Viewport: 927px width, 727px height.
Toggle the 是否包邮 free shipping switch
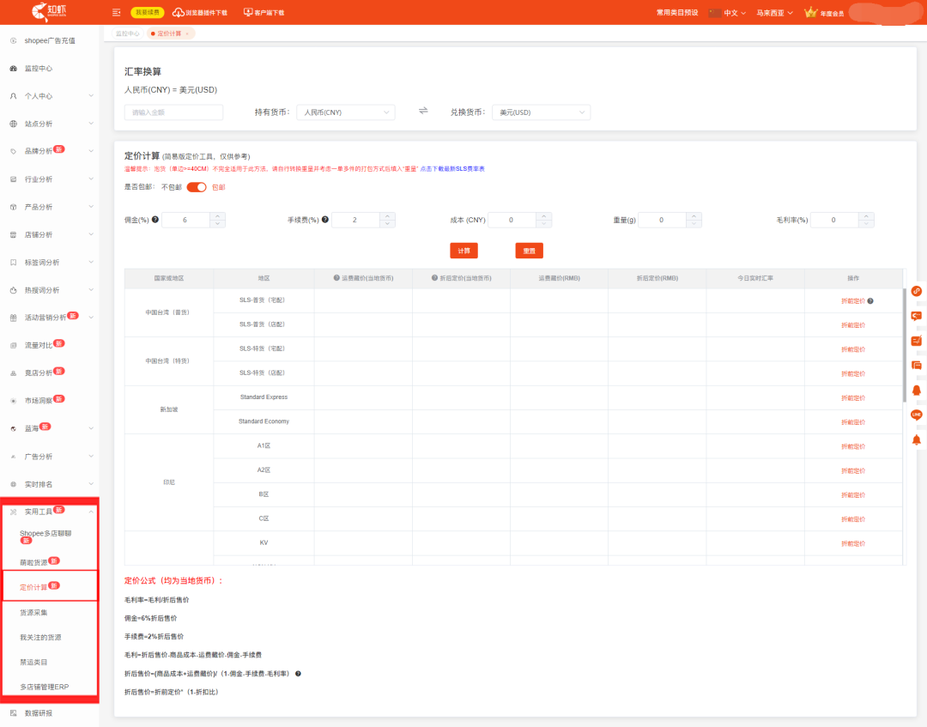pyautogui.click(x=197, y=187)
